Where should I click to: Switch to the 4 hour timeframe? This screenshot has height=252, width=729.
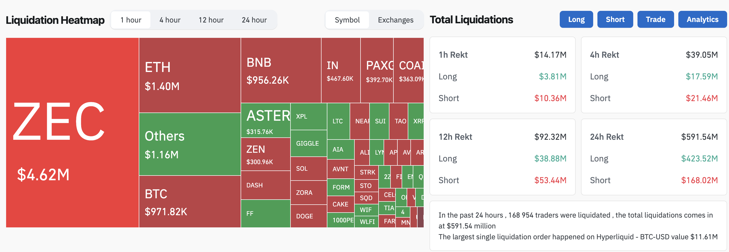click(x=170, y=20)
